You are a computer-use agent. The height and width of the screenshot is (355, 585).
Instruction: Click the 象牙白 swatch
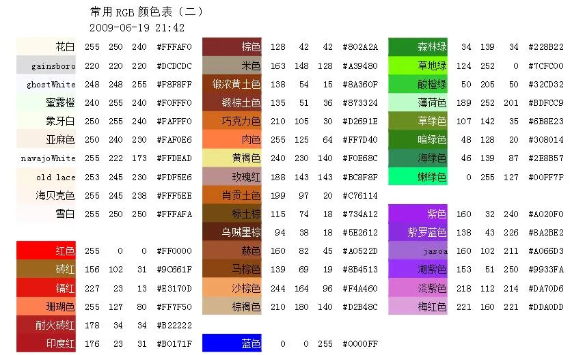(x=46, y=121)
